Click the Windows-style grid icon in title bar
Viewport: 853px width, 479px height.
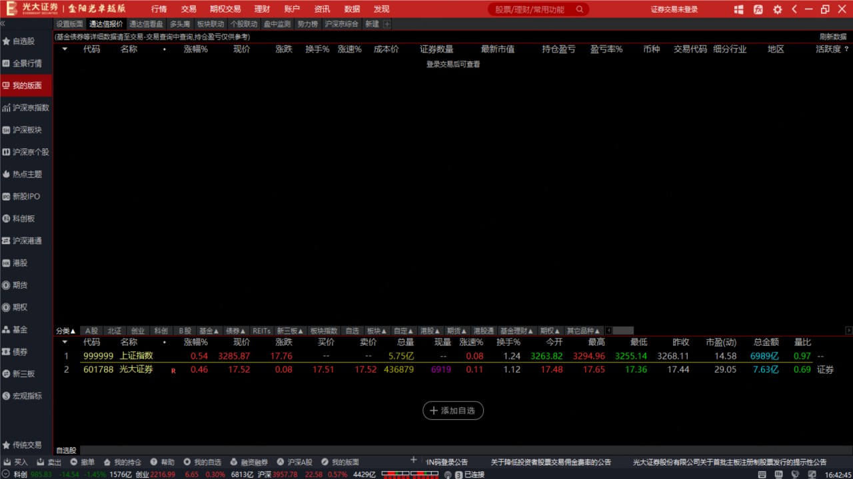point(739,9)
